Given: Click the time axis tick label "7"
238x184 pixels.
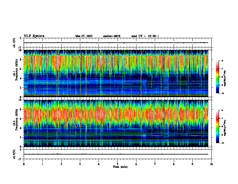Looking at the screenshot, I should [155, 164].
